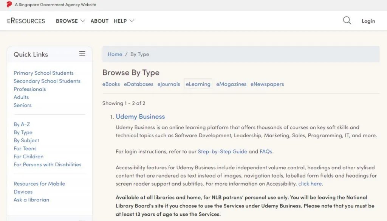This screenshot has height=221, width=387.
Task: Open the For Children sidebar link
Action: (x=28, y=157)
